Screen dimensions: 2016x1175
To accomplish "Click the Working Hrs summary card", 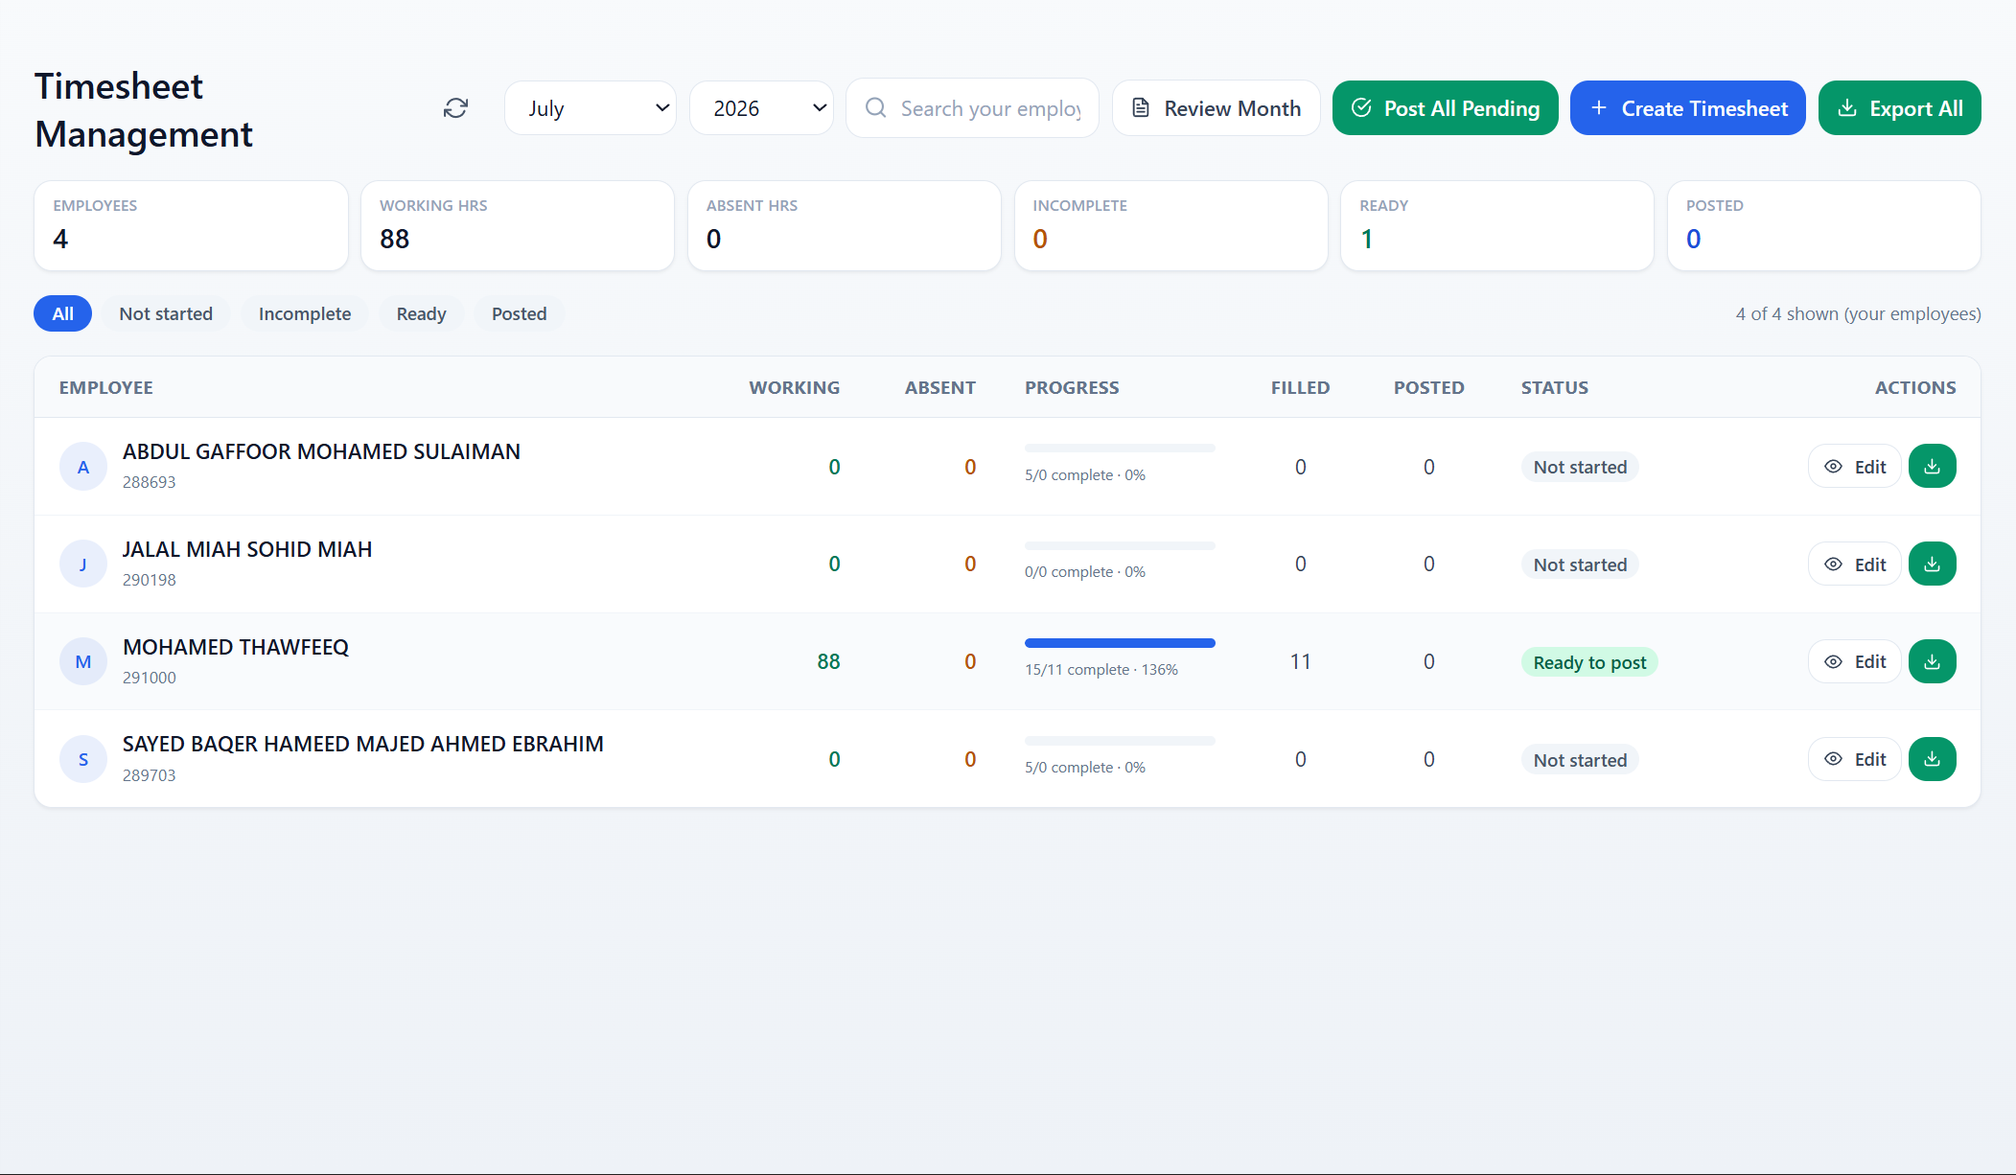I will pyautogui.click(x=518, y=226).
